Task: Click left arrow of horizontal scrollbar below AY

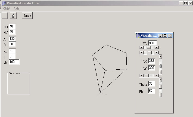Action: [141, 76]
